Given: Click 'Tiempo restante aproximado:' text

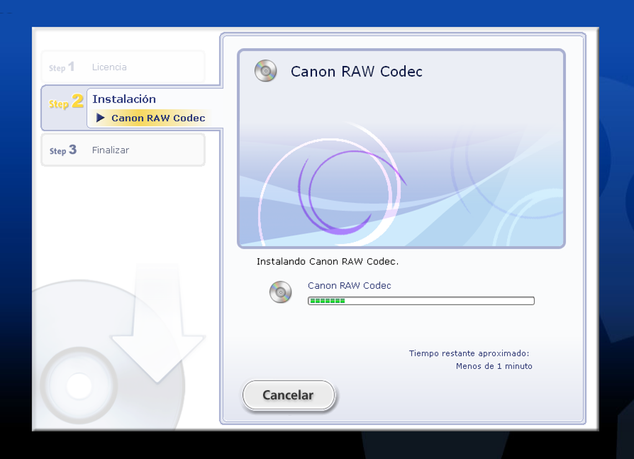Looking at the screenshot, I should [469, 353].
